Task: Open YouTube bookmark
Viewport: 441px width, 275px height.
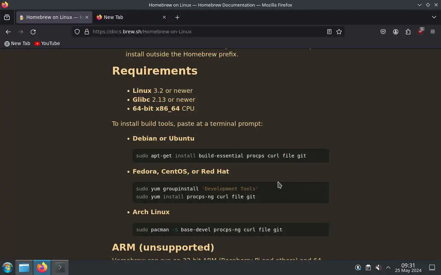Action: coord(47,43)
